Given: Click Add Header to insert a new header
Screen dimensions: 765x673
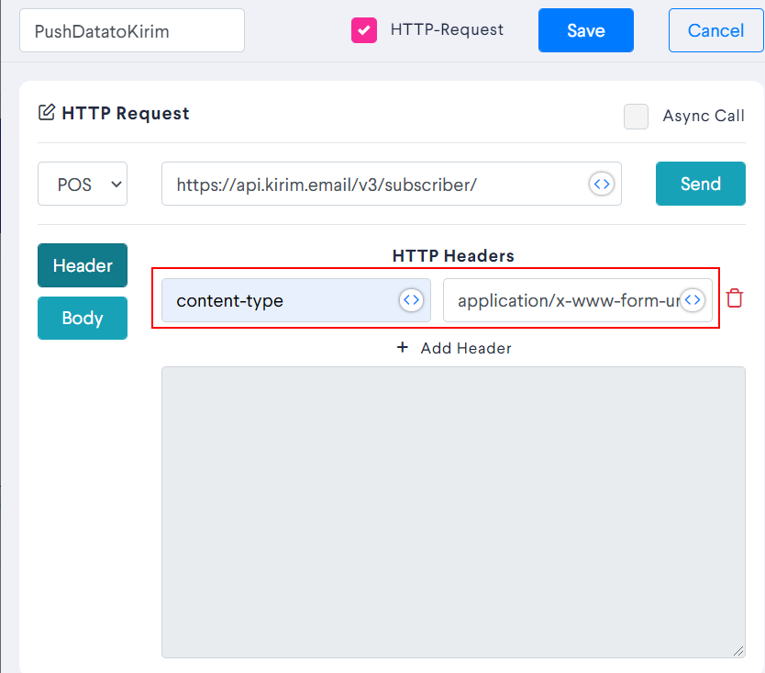Looking at the screenshot, I should 466,348.
